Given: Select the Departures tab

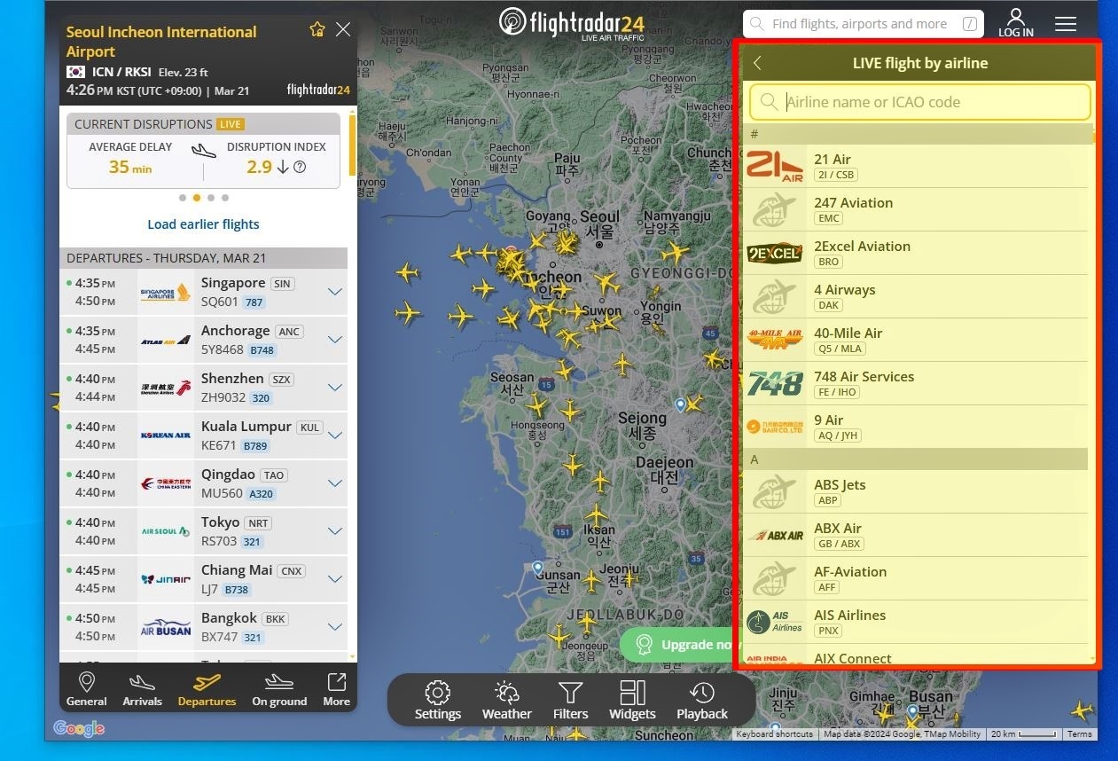Looking at the screenshot, I should [x=207, y=689].
